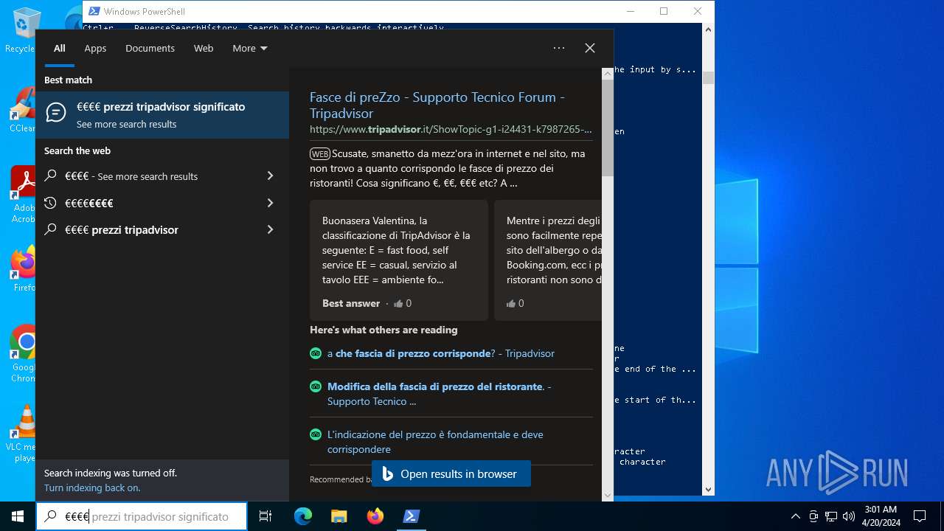Select the Documents search tab
Image resolution: width=944 pixels, height=531 pixels.
point(150,48)
